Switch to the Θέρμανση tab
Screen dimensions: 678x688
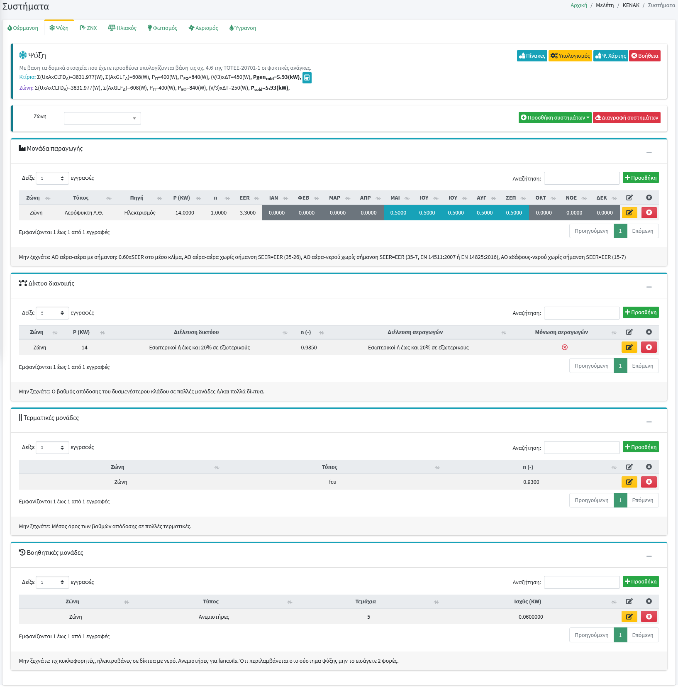(23, 28)
